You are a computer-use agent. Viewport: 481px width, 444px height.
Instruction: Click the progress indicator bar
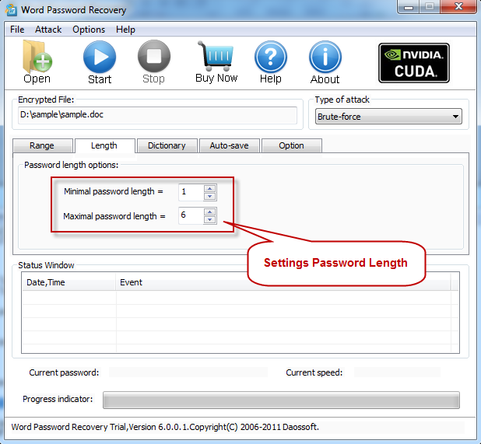(x=281, y=400)
